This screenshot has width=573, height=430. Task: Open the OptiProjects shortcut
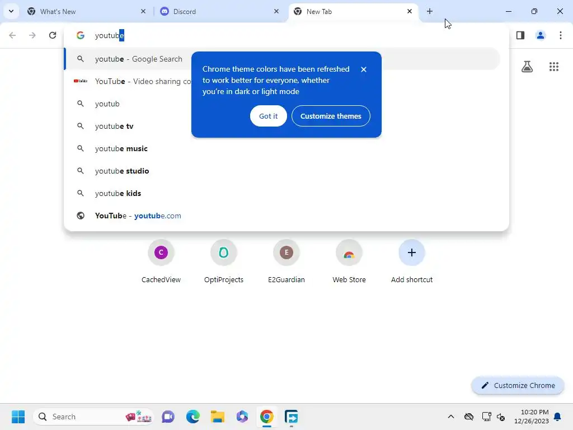pos(224,262)
